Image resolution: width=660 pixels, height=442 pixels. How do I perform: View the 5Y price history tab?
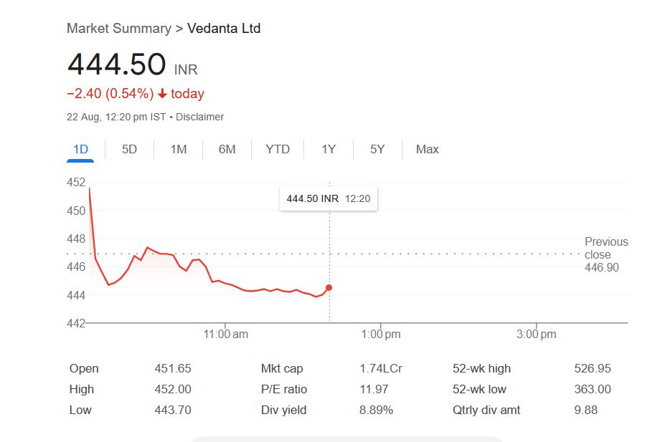377,149
